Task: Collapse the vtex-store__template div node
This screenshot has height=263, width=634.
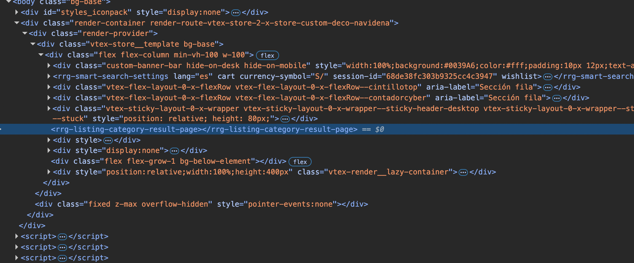Action: coord(33,44)
